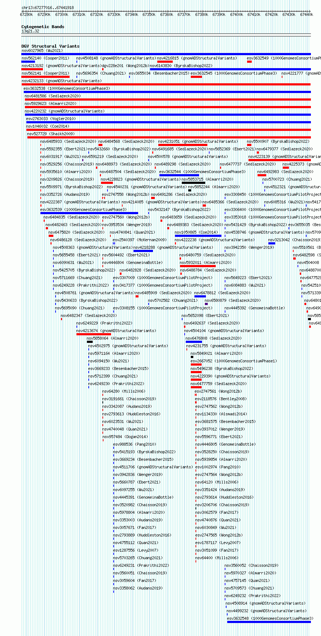Open nsv64400 (Mills2006) label
Image resolution: width=321 pixels, height=636 pixels.
tap(217, 558)
